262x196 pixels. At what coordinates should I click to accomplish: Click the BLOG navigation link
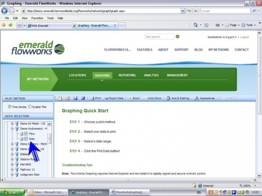tap(199, 50)
